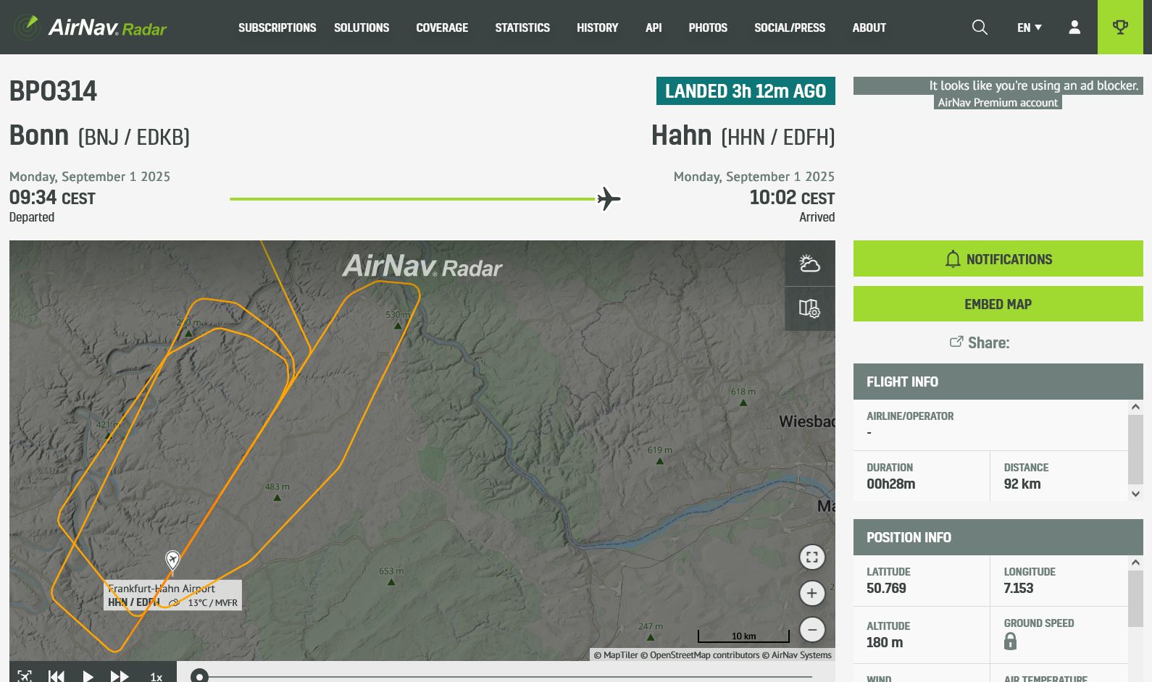Screen dimensions: 1152x682
Task: Change the 1x playback speed
Action: tap(156, 677)
